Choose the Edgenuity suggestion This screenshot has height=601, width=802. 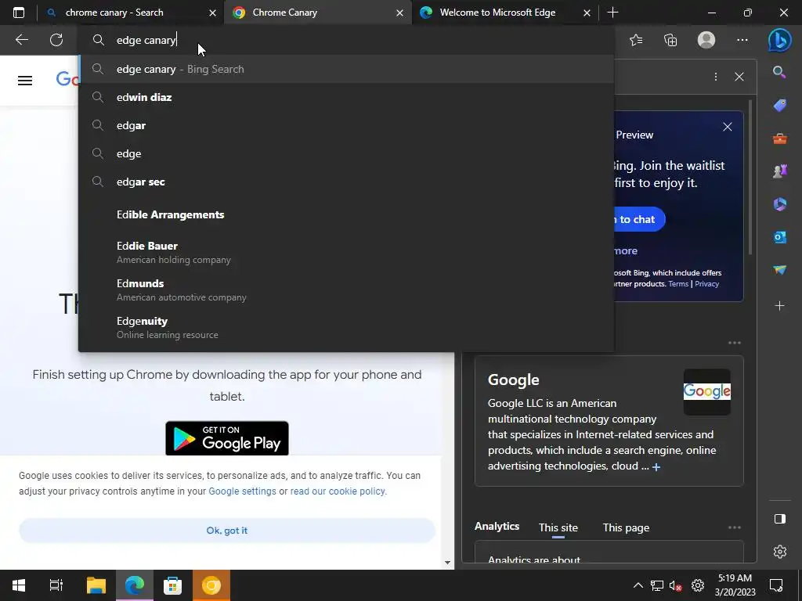tap(346, 328)
